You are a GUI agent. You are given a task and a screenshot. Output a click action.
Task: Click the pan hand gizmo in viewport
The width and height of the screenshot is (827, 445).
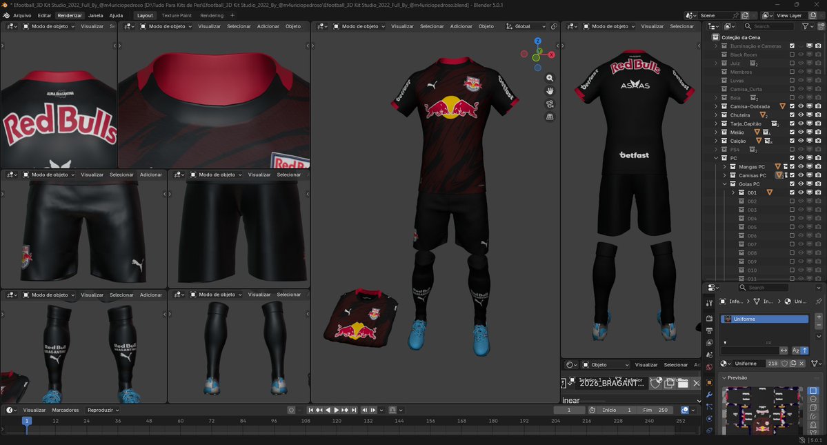(550, 91)
